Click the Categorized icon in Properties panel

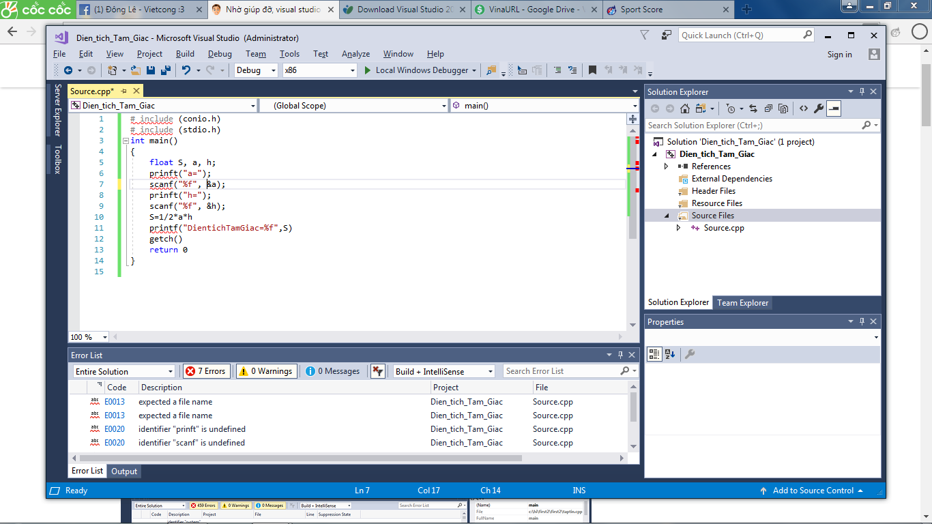coord(654,354)
